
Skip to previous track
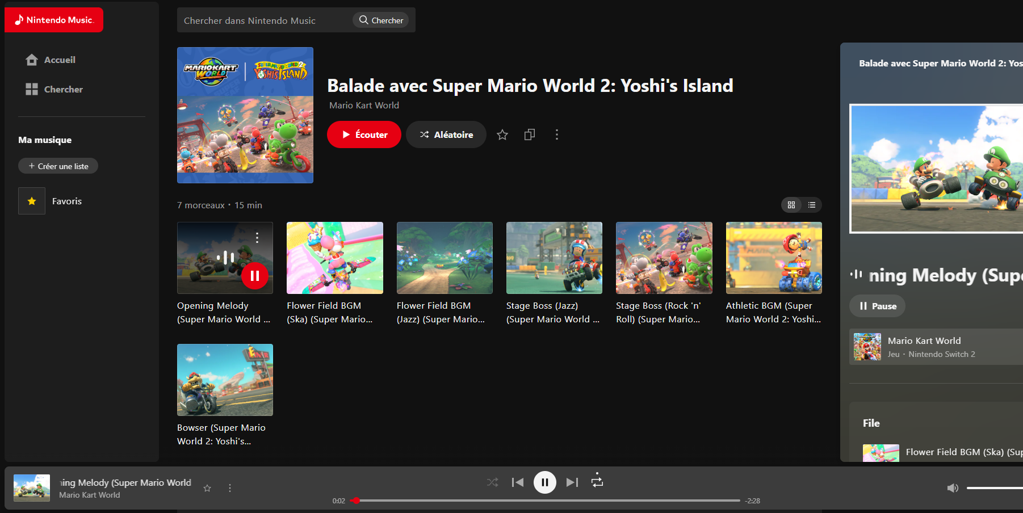(x=518, y=482)
